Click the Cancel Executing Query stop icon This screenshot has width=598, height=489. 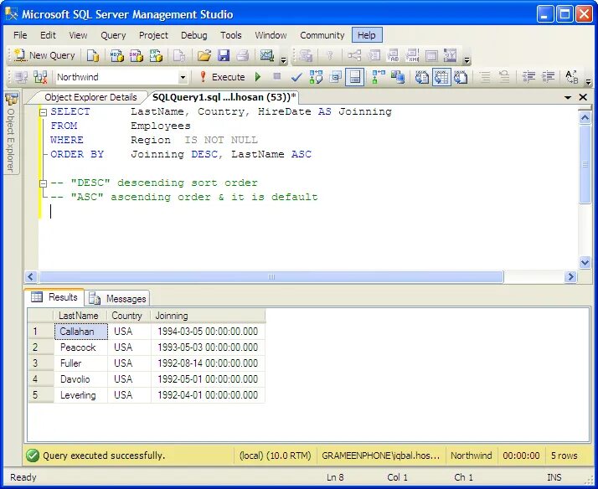coord(277,77)
